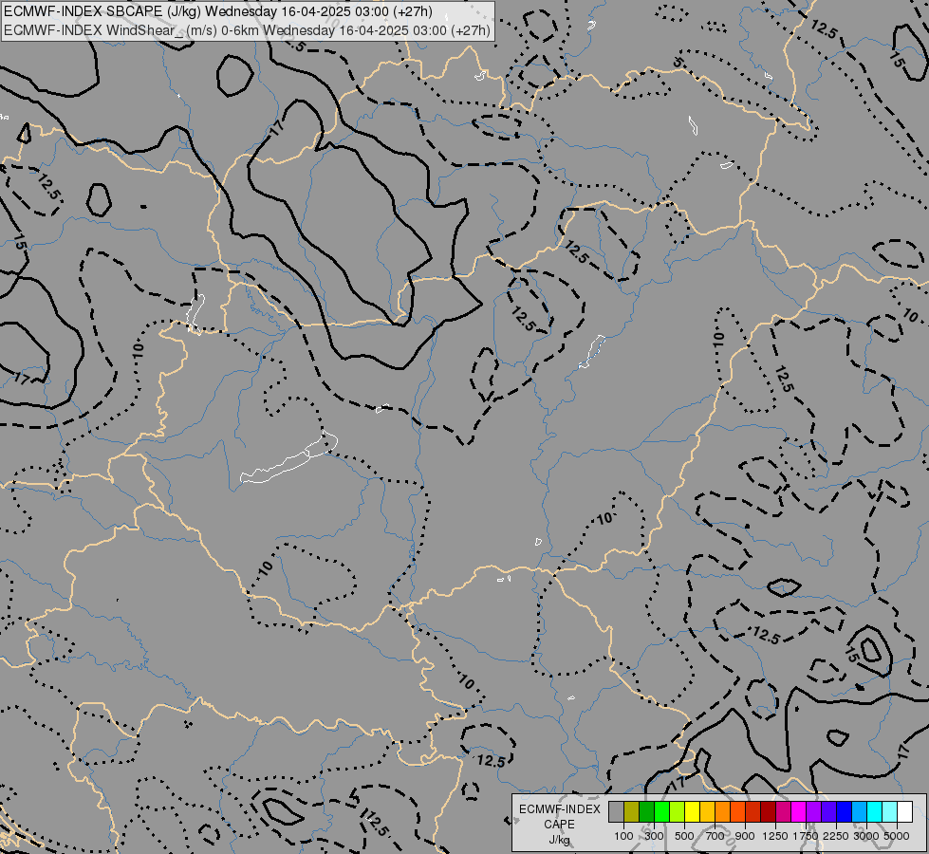
Task: Click the 3000 legend value
Action: coord(866,836)
